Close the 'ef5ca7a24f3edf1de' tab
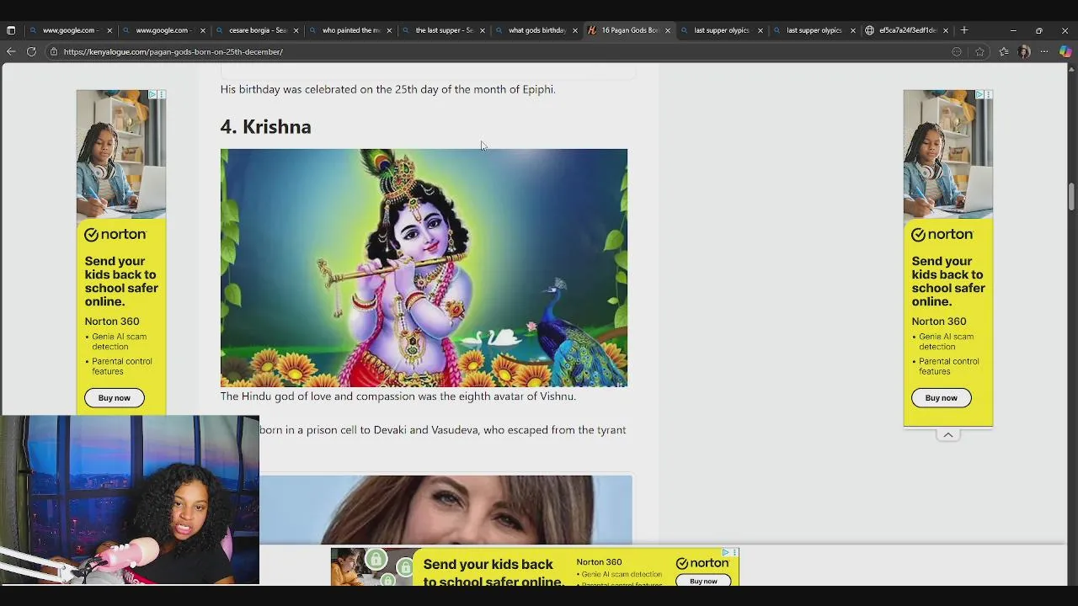 pos(946,30)
